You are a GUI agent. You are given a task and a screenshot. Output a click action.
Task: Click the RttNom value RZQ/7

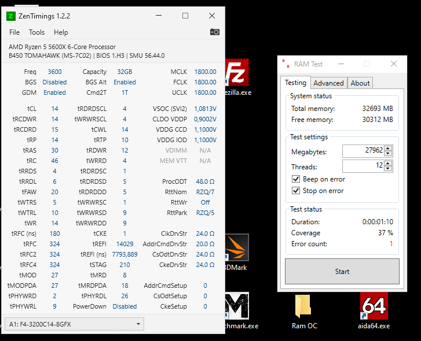coord(205,192)
